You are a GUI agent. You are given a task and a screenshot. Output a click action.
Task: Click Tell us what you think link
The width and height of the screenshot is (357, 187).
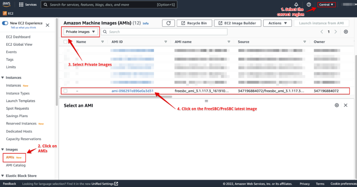[24, 28]
